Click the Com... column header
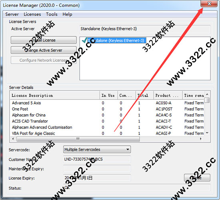Image resolution: width=220 pixels, height=200 pixels. (127, 95)
